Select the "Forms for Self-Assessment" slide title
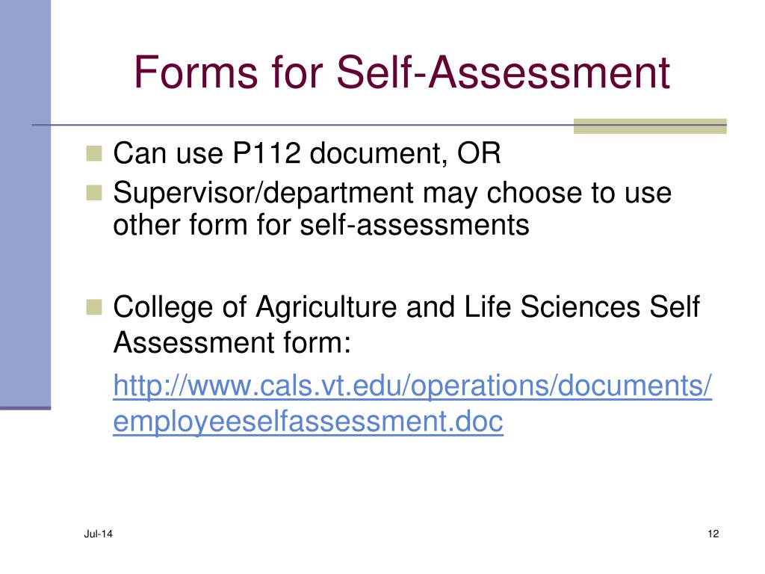This screenshot has height=574, width=765. click(x=401, y=72)
